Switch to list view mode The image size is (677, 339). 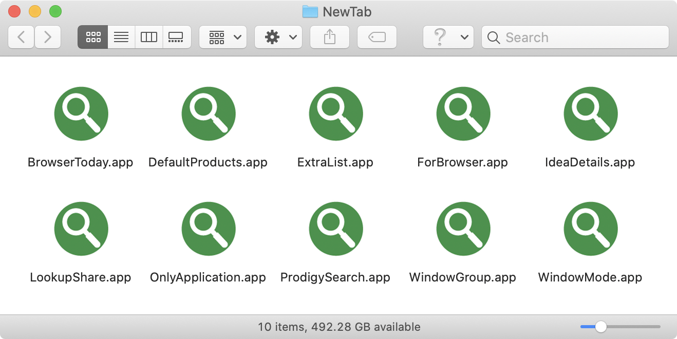click(121, 37)
